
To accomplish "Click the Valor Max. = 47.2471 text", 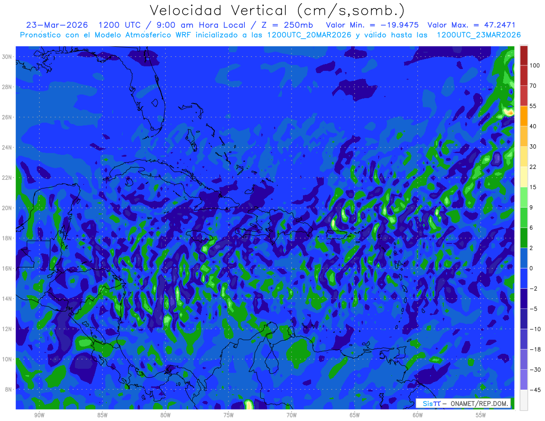I will (471, 25).
